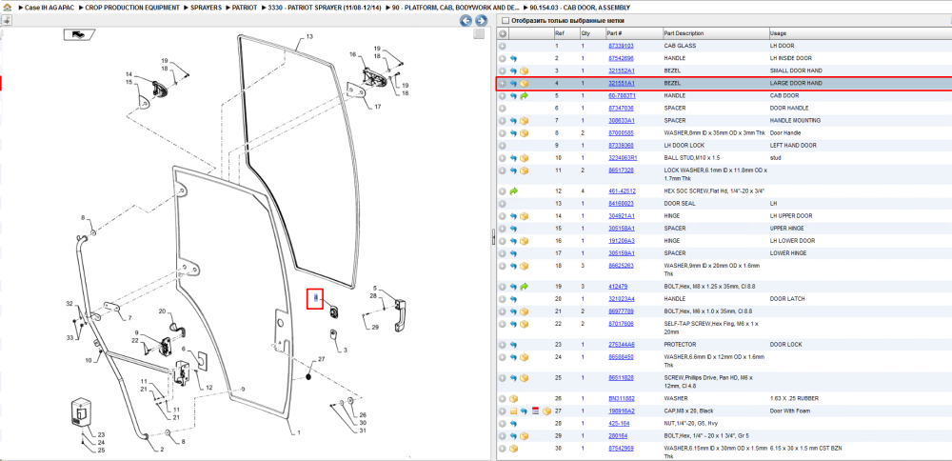This screenshot has height=461, width=952.
Task: Open 'PATRIOT' breadcrumb item
Action: pos(243,8)
